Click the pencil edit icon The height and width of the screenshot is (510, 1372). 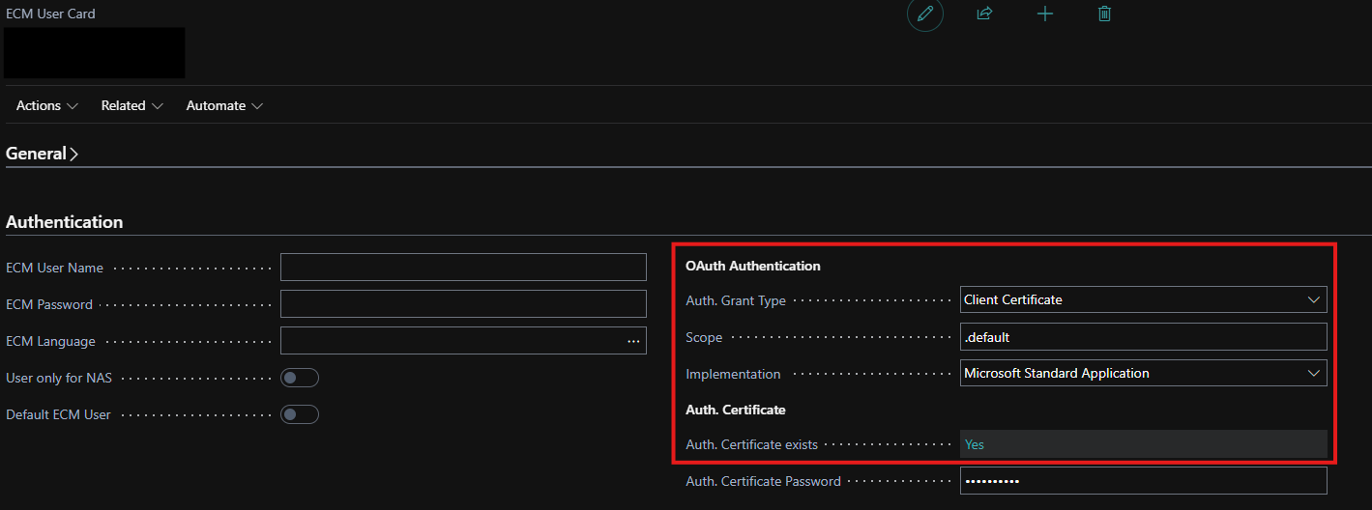tap(924, 14)
